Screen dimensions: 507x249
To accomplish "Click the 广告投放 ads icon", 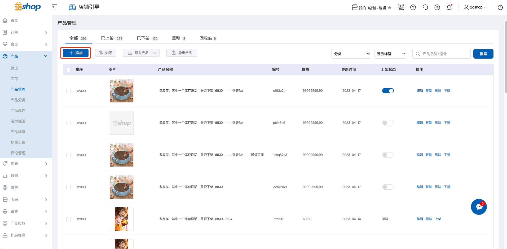I will coord(5,223).
